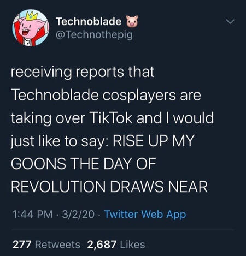Click the crown on the avatar image
Screen dimensions: 246x256
click(x=32, y=16)
